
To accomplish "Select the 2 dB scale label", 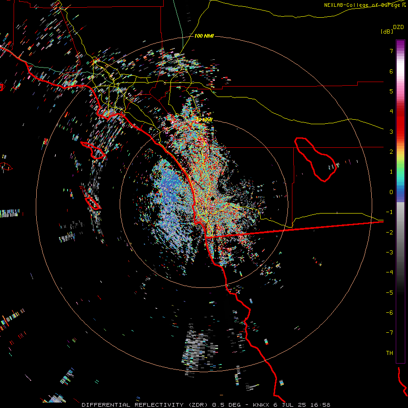I will [391, 152].
